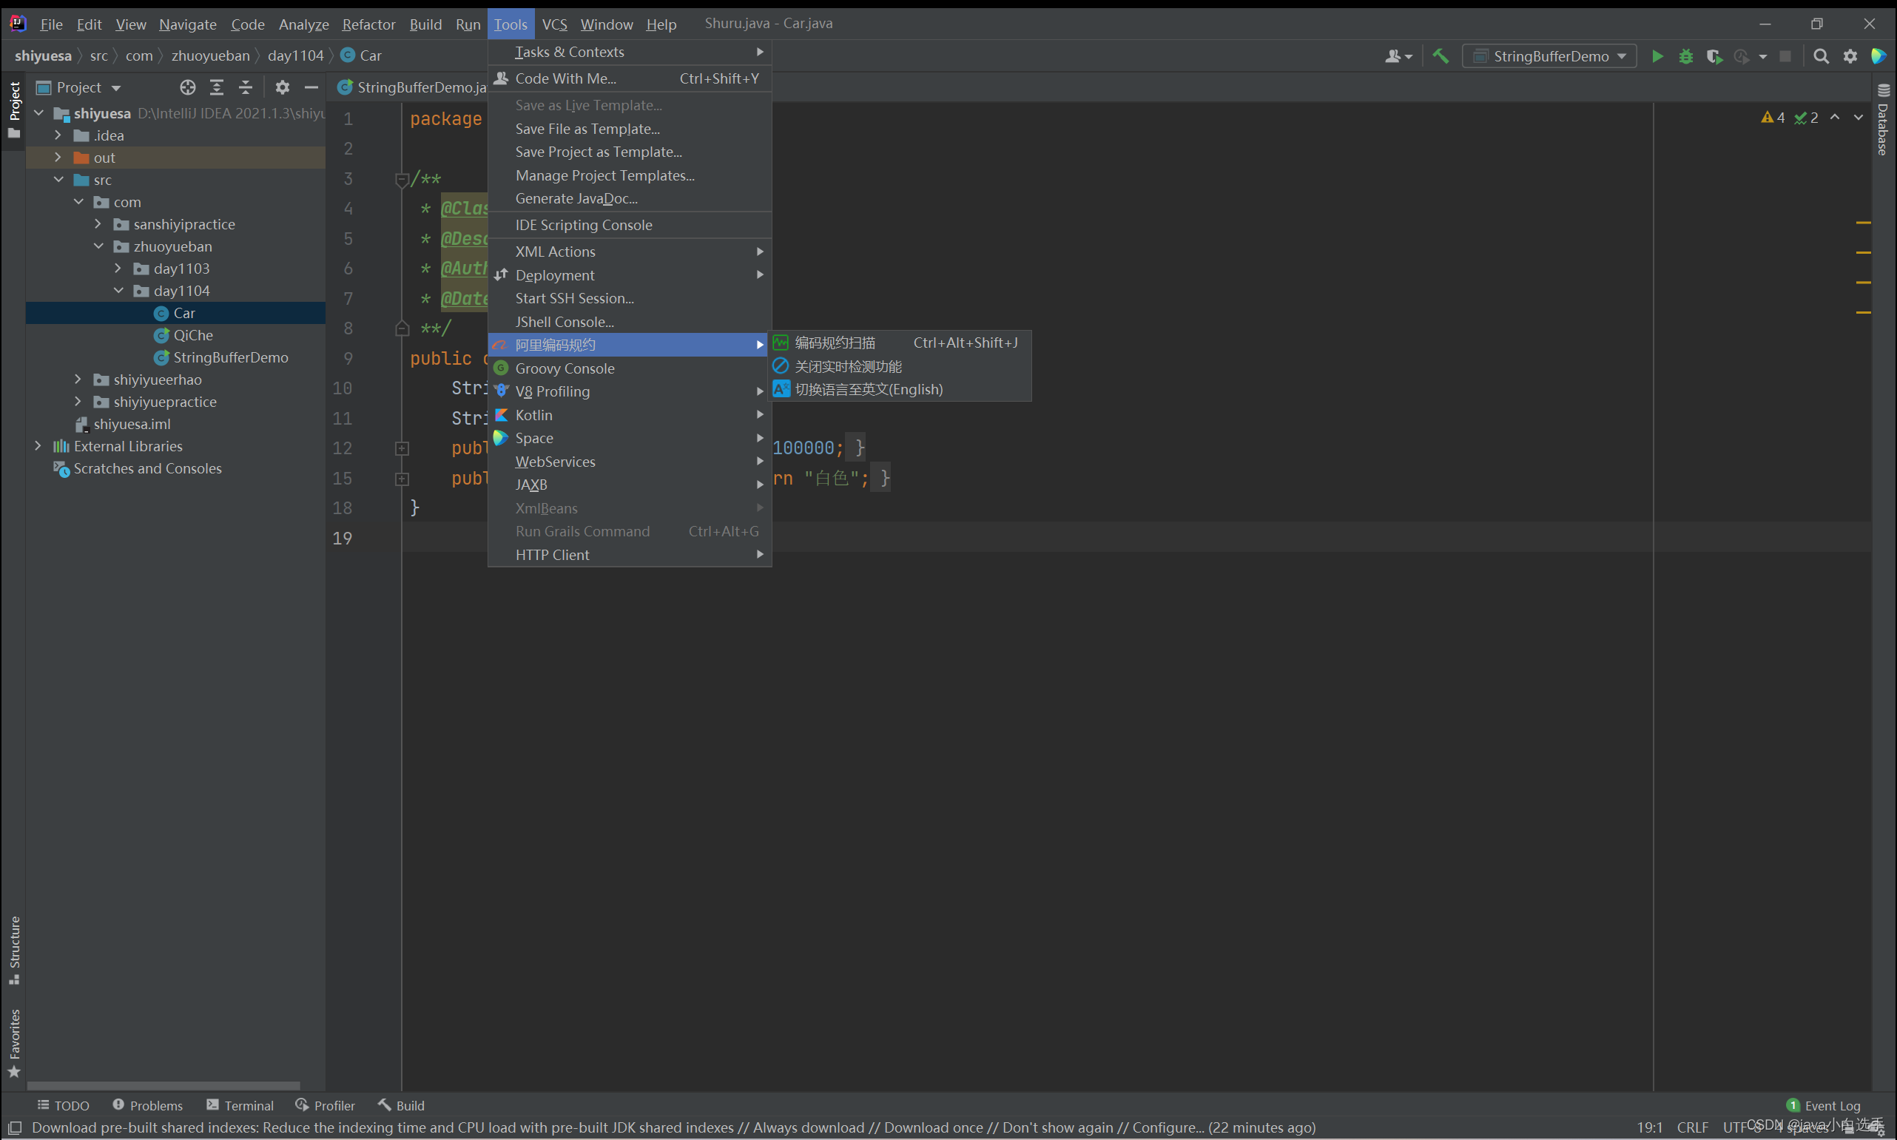Screen dimensions: 1897x1140
Task: Hide the Project tool window
Action: [x=311, y=87]
